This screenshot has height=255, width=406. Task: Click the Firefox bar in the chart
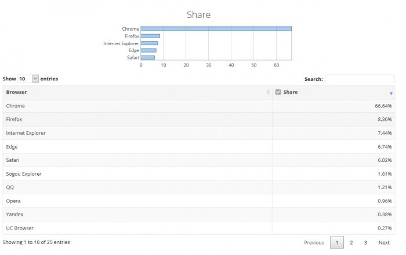point(150,36)
